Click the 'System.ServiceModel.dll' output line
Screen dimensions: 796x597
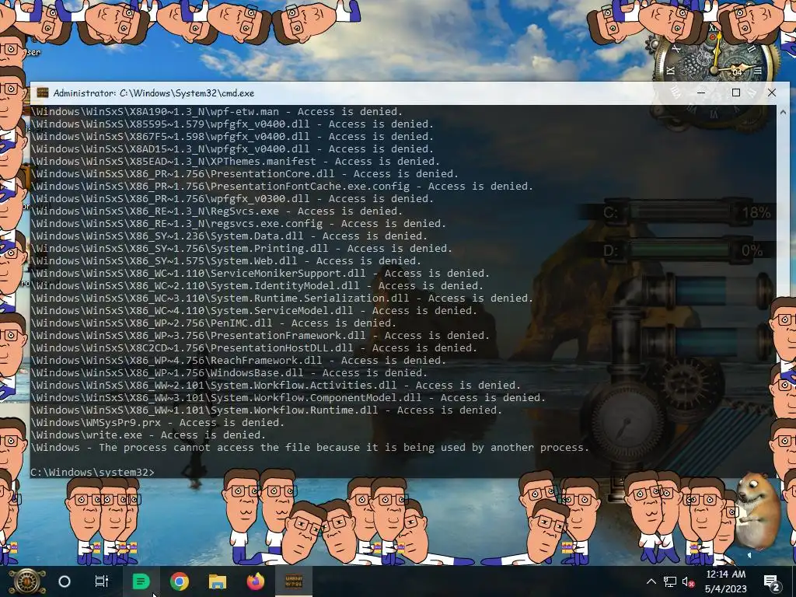254,311
